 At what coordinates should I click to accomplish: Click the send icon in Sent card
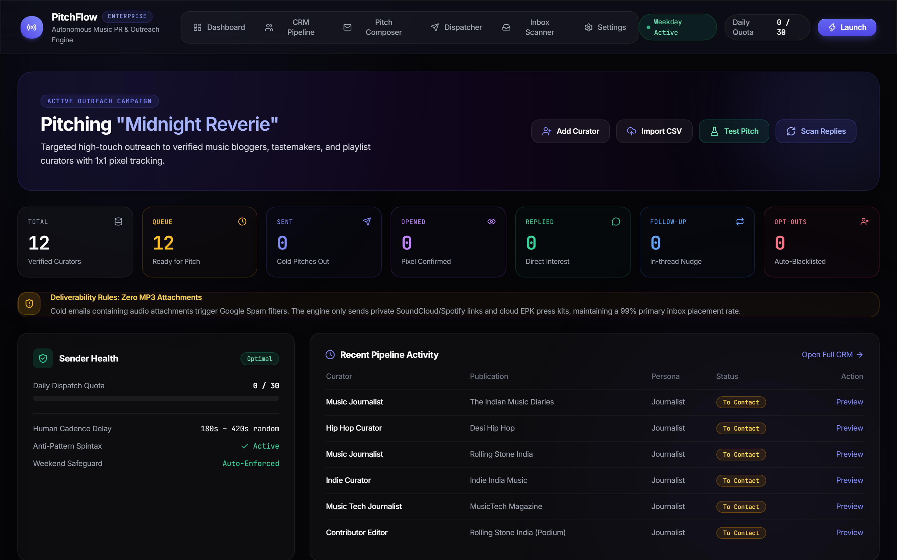click(367, 222)
